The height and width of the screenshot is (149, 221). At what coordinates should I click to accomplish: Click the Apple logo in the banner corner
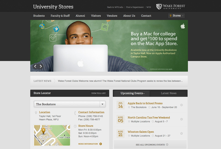click(x=183, y=26)
